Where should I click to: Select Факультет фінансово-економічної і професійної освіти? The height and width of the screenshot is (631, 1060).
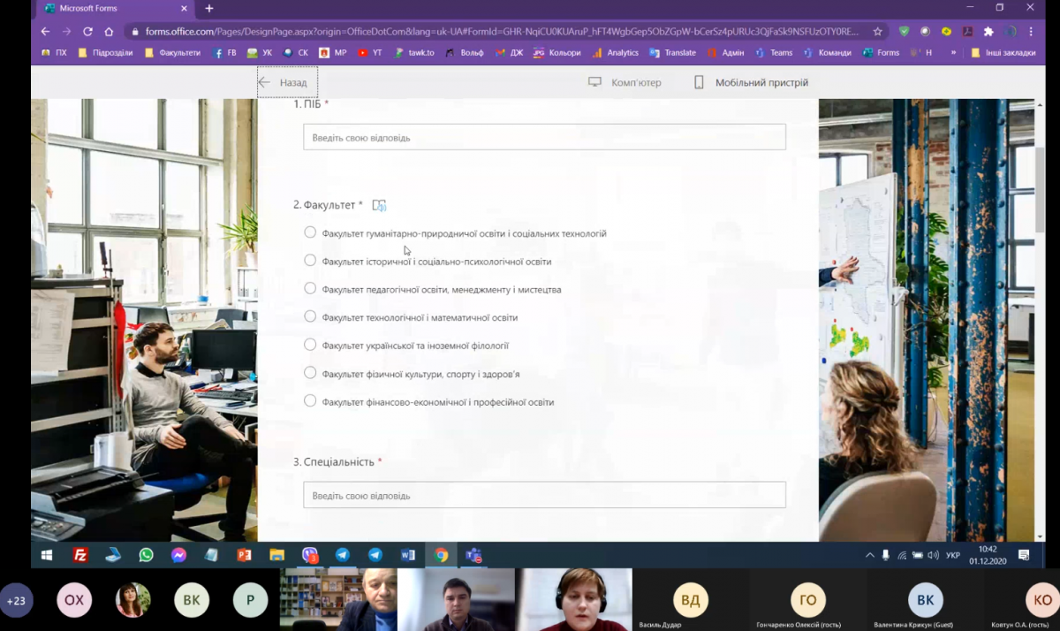coord(310,401)
